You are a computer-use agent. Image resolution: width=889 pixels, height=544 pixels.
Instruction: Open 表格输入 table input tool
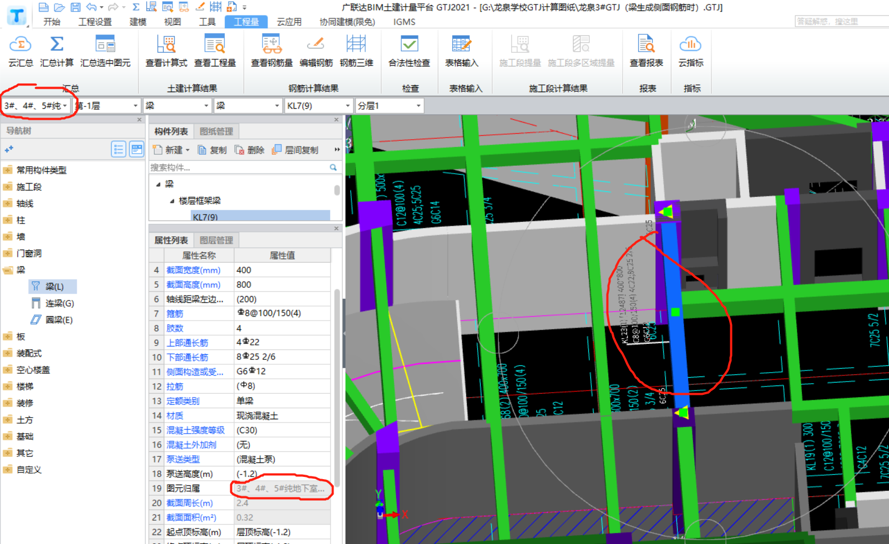pyautogui.click(x=461, y=51)
